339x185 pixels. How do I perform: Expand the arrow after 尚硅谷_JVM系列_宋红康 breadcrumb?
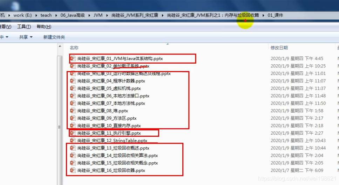163,15
